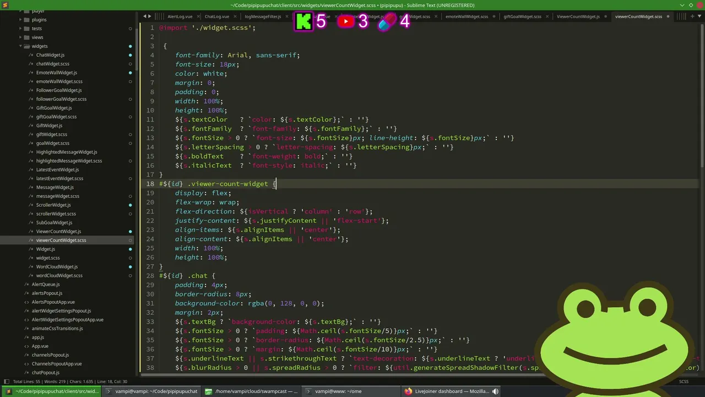Open chatPopout.js in the sidebar
The height and width of the screenshot is (397, 705).
[x=46, y=373]
